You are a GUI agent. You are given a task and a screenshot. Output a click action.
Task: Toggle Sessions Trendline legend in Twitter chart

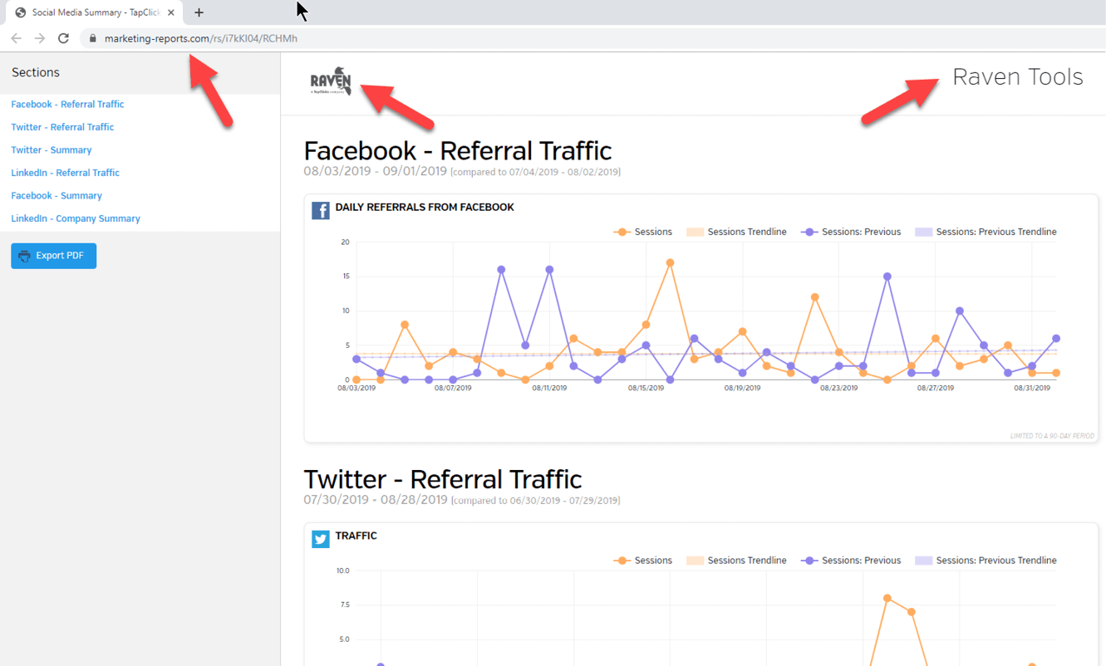pyautogui.click(x=736, y=561)
